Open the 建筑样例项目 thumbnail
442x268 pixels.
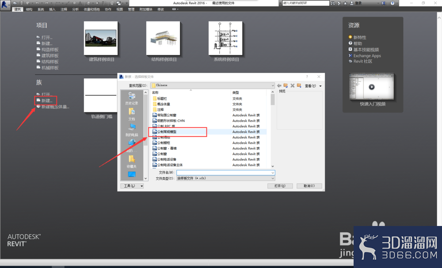pos(101,38)
